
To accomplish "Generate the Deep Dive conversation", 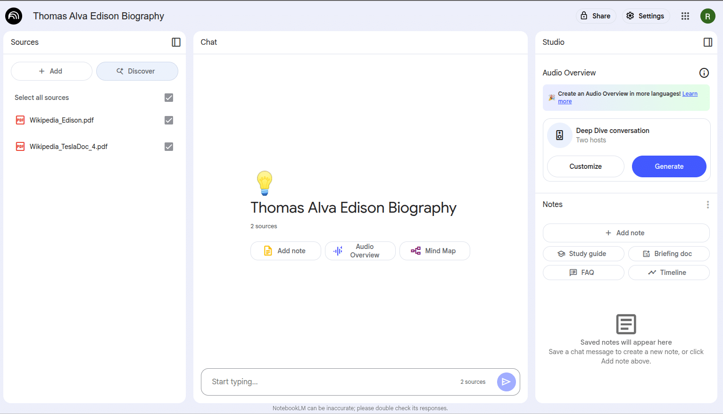I will point(669,166).
